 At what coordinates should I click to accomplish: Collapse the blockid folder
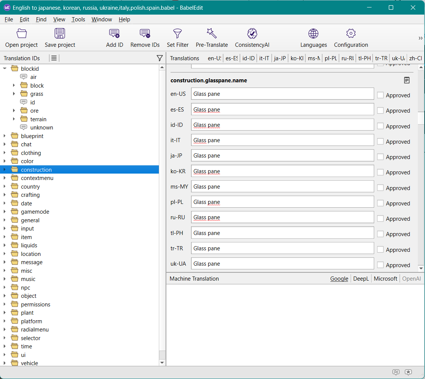[x=5, y=69]
